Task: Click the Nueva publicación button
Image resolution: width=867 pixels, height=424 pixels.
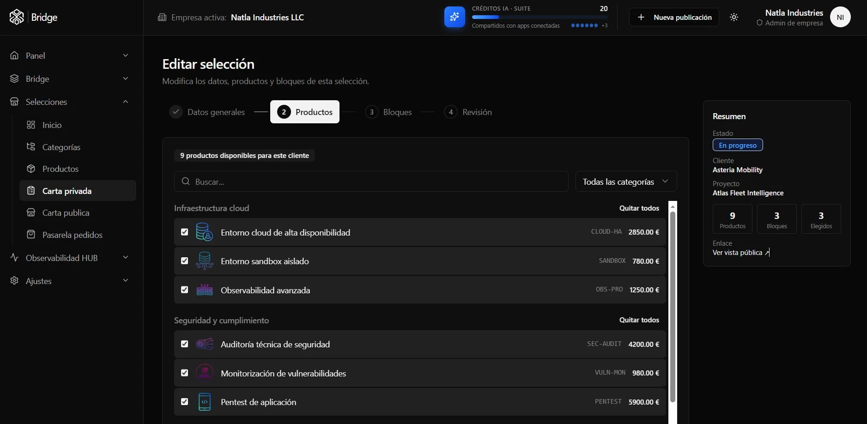Action: pyautogui.click(x=674, y=17)
